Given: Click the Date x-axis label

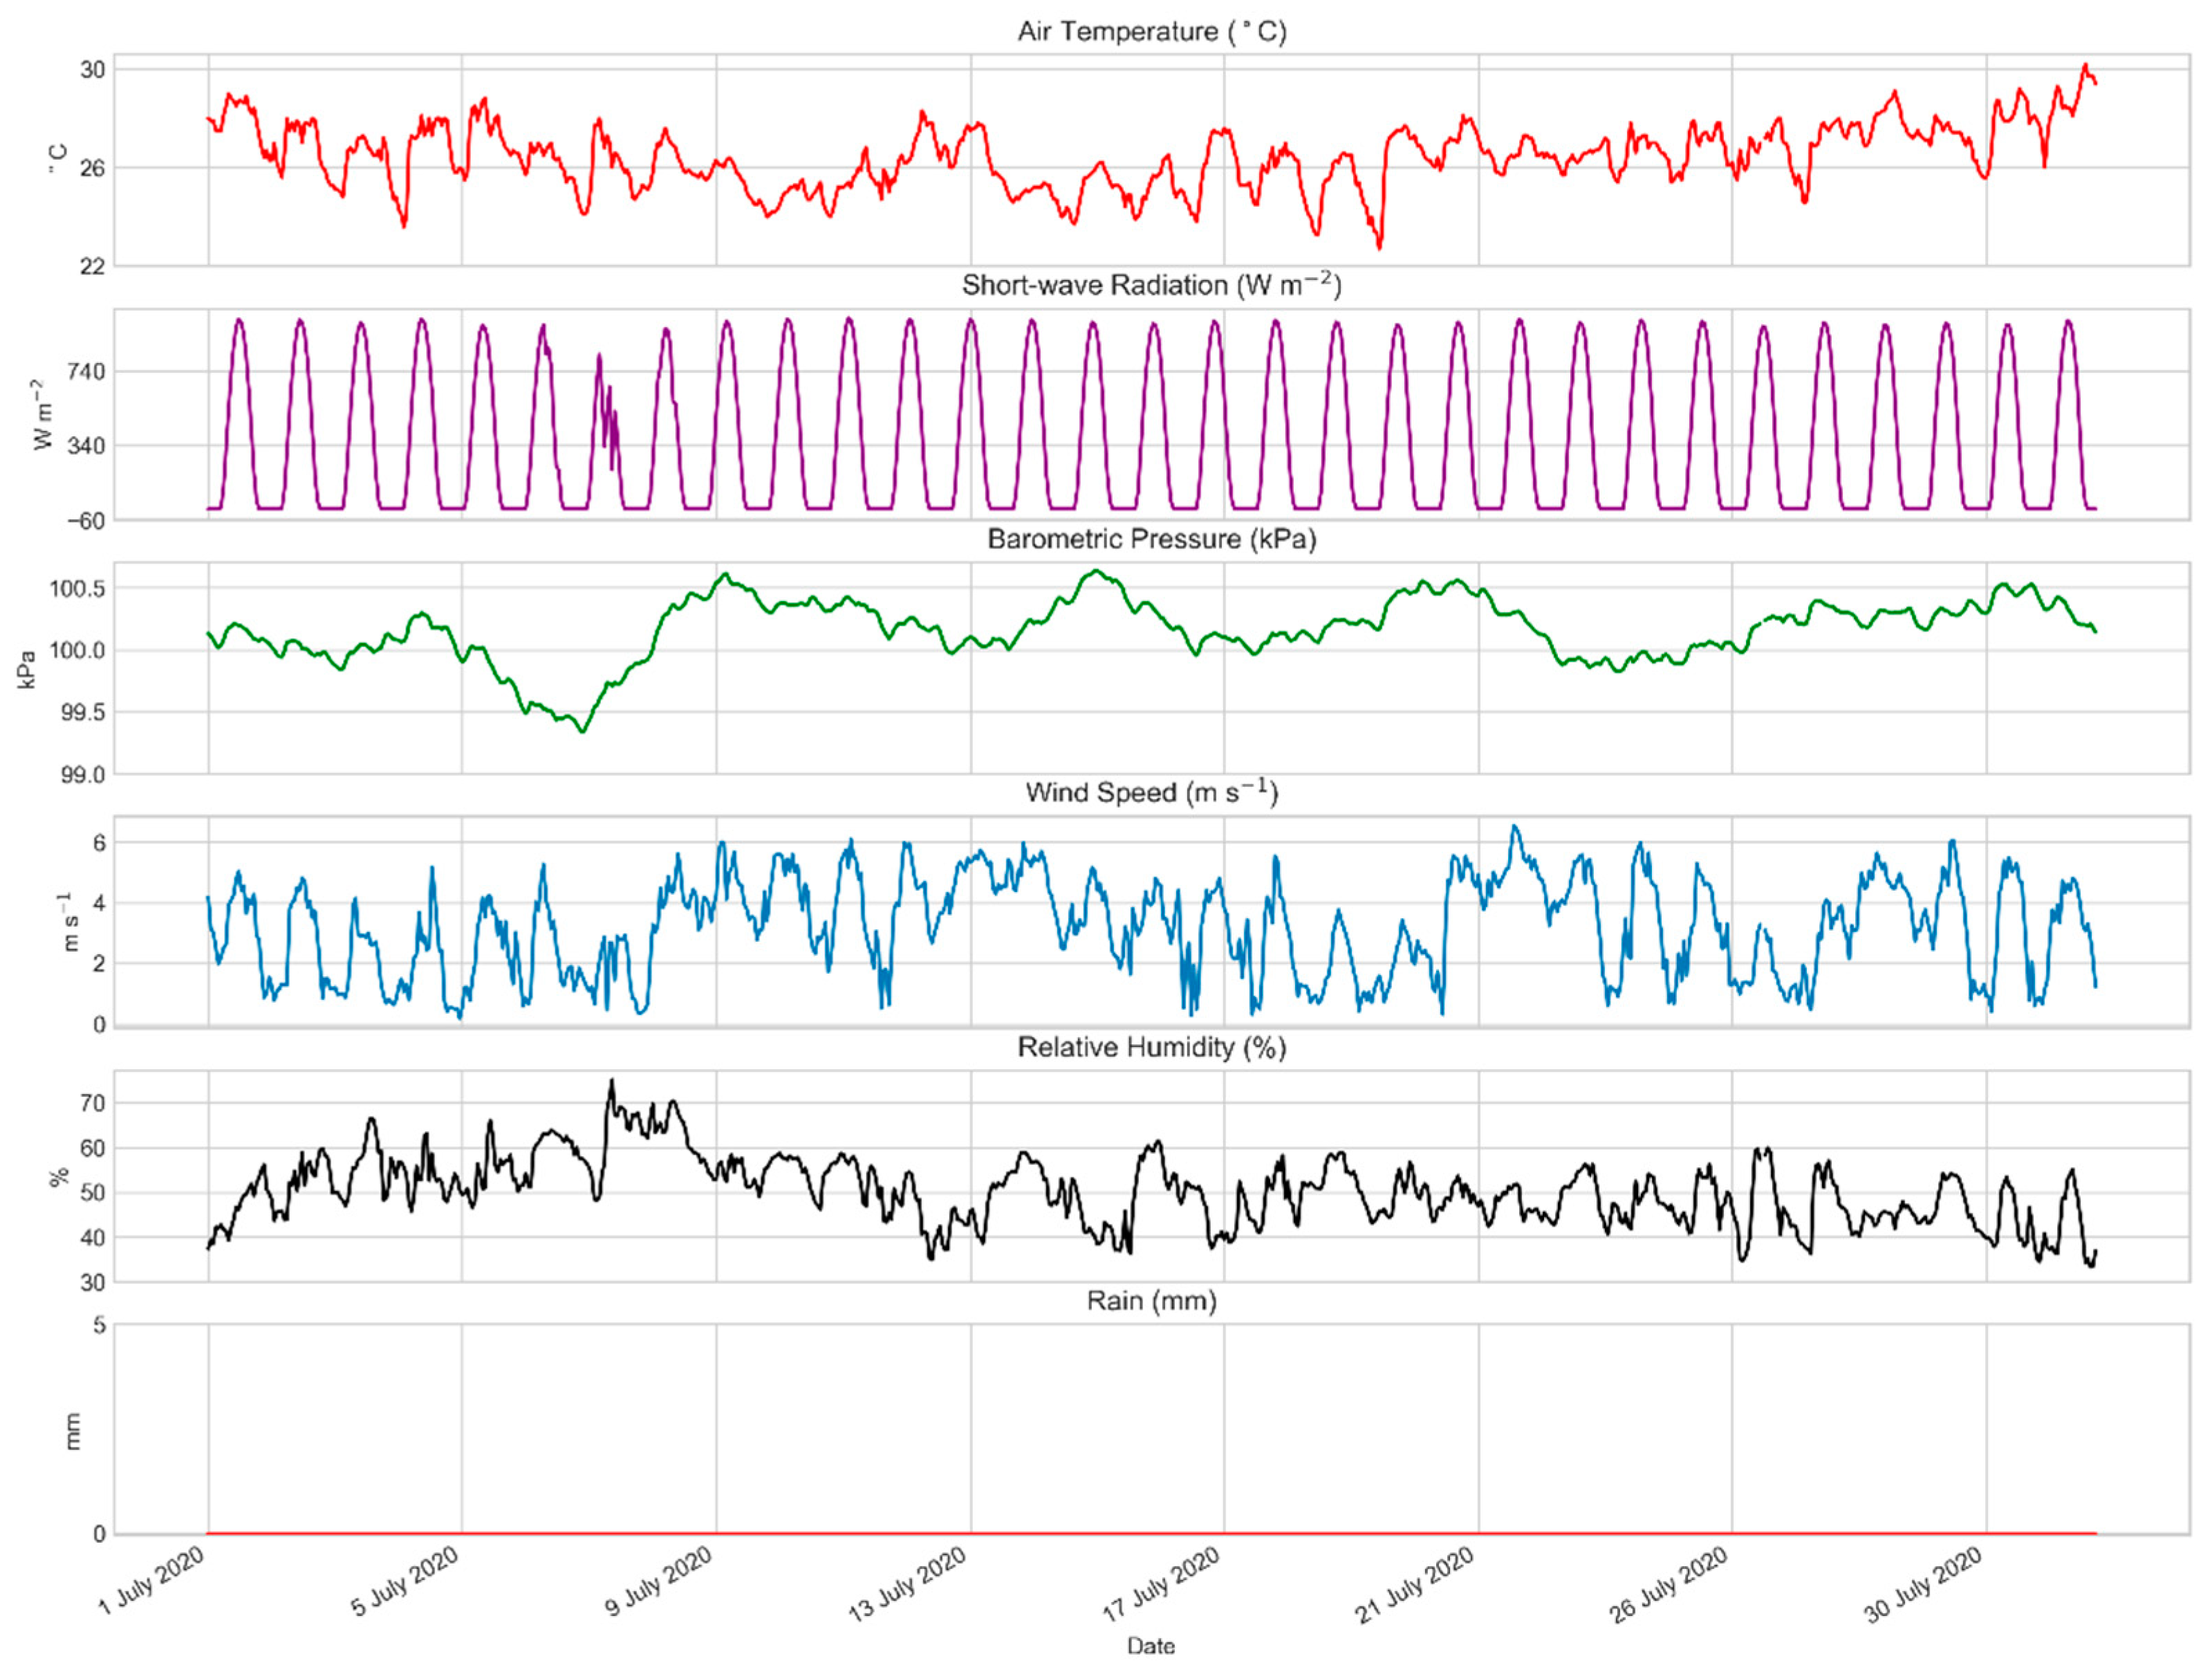Looking at the screenshot, I should (1151, 1646).
